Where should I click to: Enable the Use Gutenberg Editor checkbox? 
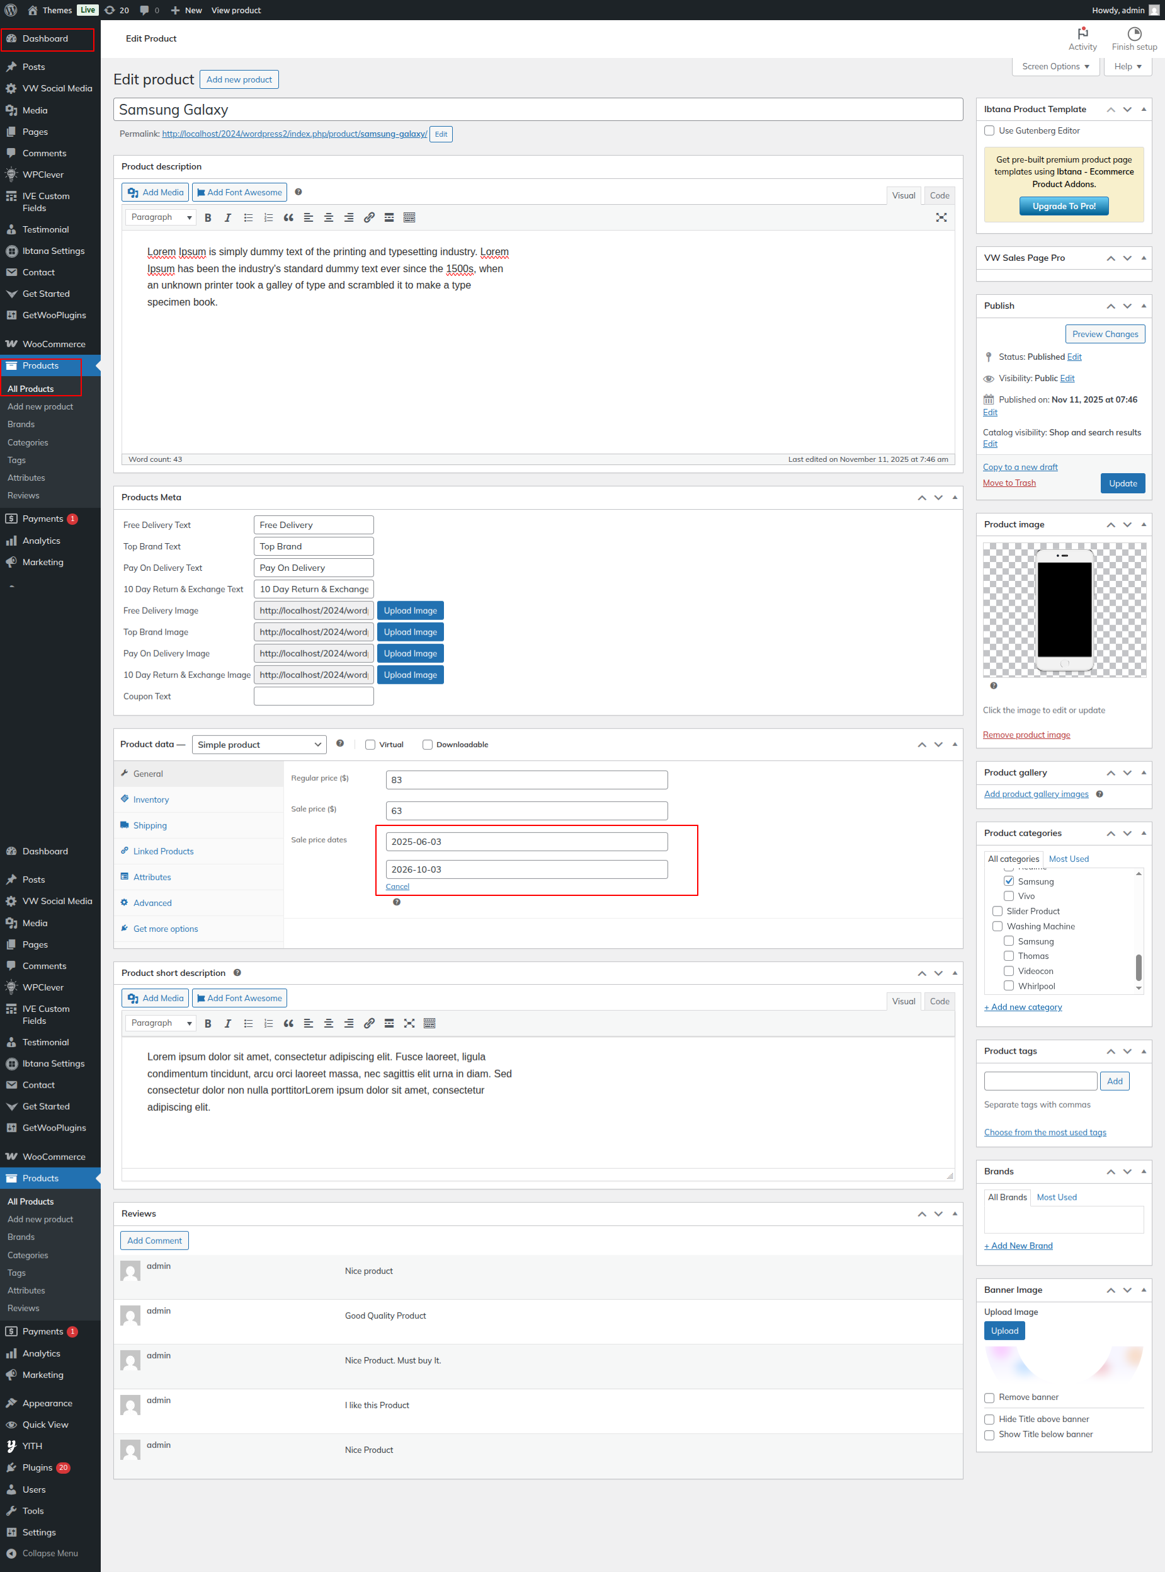989,130
